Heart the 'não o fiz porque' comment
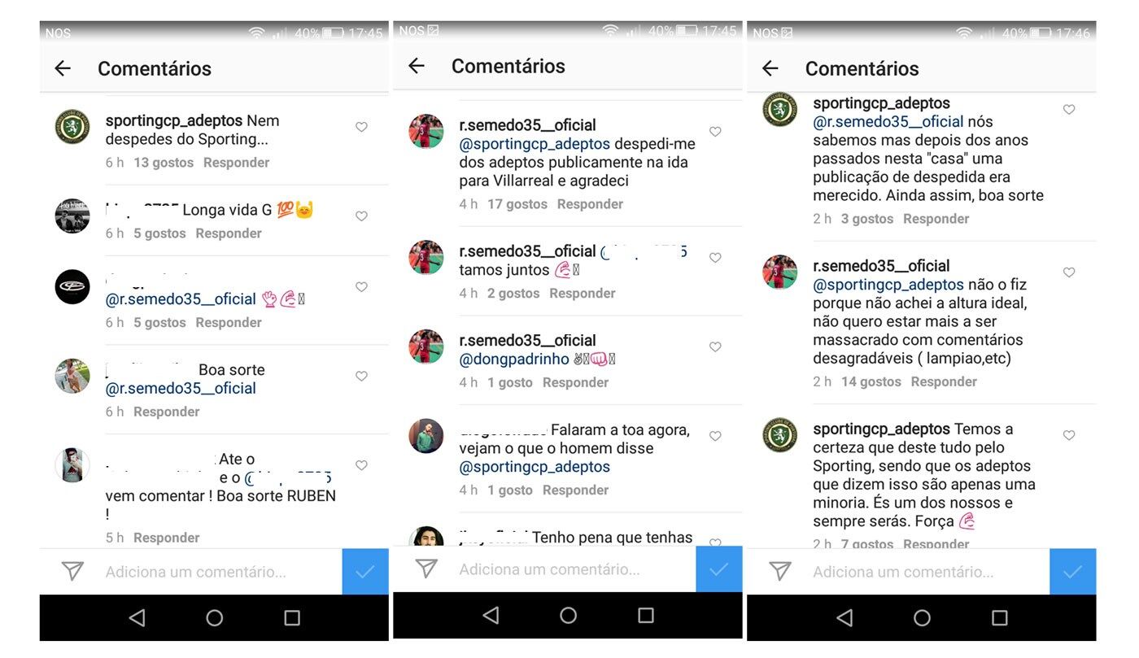This screenshot has width=1139, height=658. (x=1069, y=272)
